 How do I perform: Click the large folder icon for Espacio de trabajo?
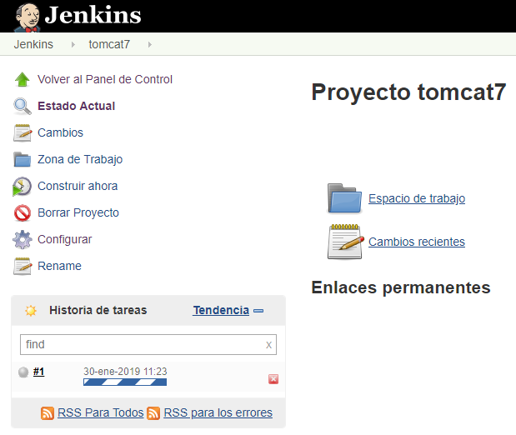click(x=344, y=198)
